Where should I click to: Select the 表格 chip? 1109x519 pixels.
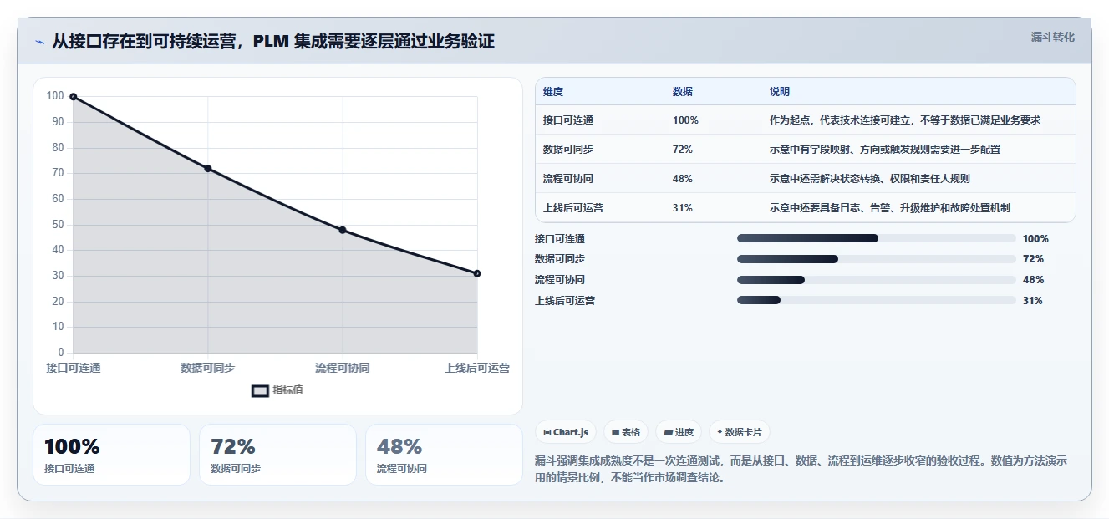[626, 432]
